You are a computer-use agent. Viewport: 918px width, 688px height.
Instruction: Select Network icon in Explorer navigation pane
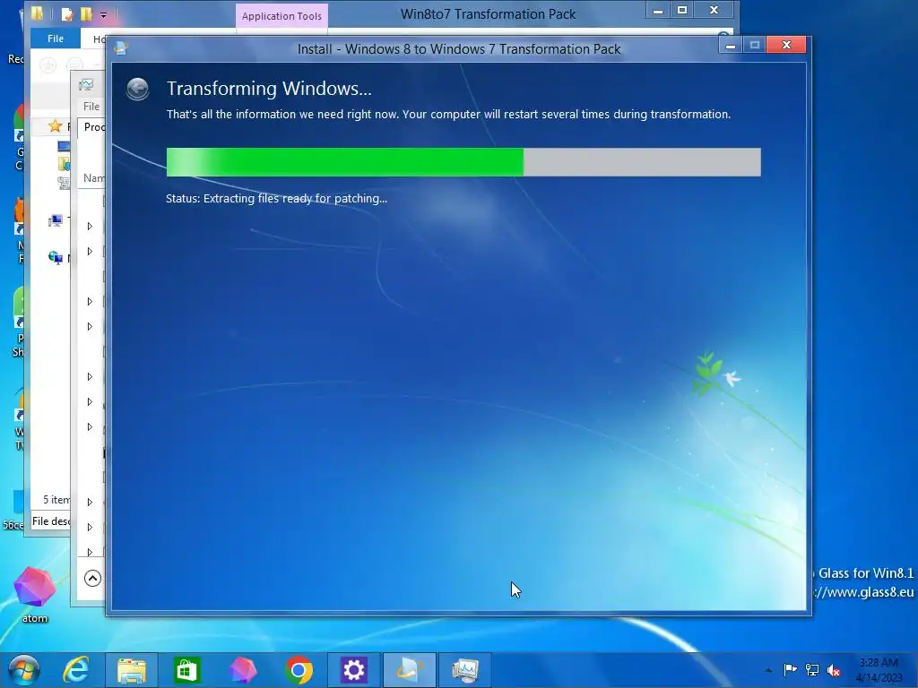(x=56, y=257)
